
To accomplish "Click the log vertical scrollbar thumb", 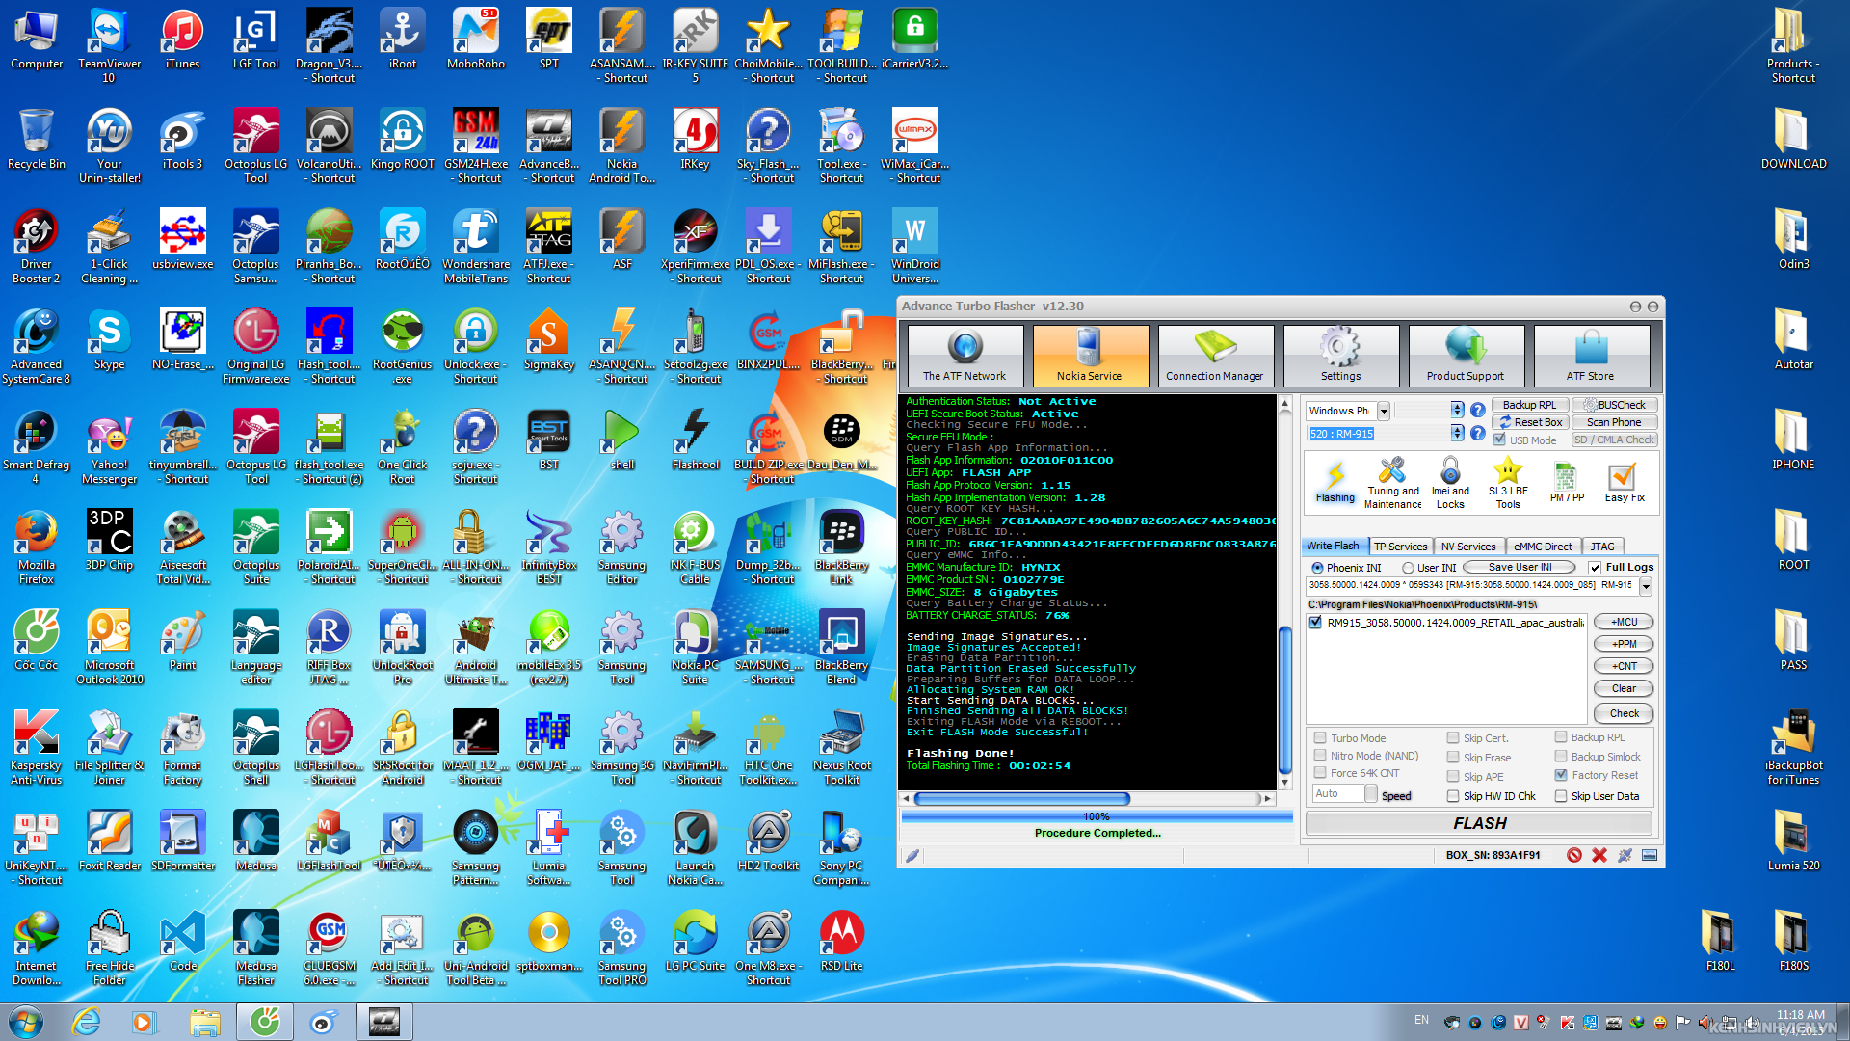I will pos(1284,701).
